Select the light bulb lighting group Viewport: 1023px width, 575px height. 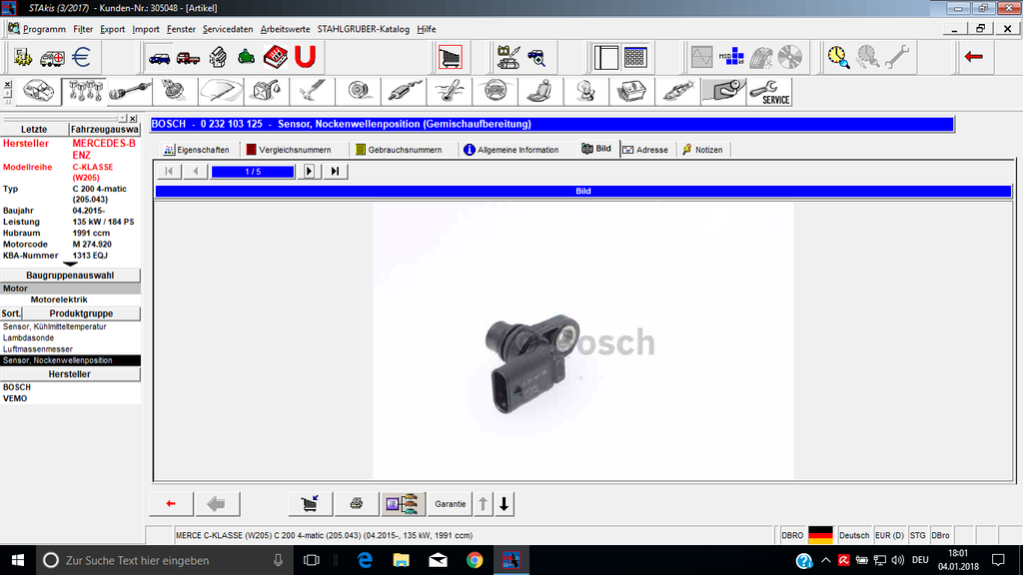(586, 91)
